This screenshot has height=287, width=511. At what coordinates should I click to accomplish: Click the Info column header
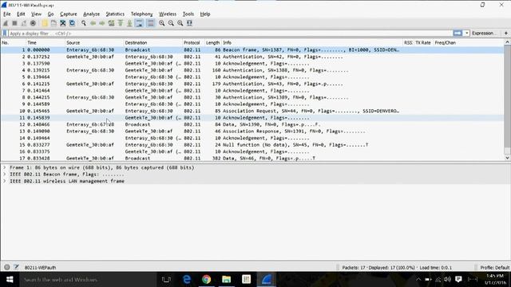click(312, 42)
